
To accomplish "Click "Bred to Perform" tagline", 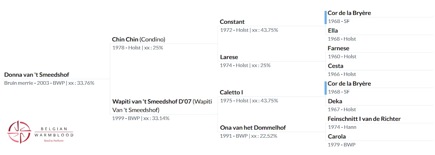I will [x=55, y=141].
